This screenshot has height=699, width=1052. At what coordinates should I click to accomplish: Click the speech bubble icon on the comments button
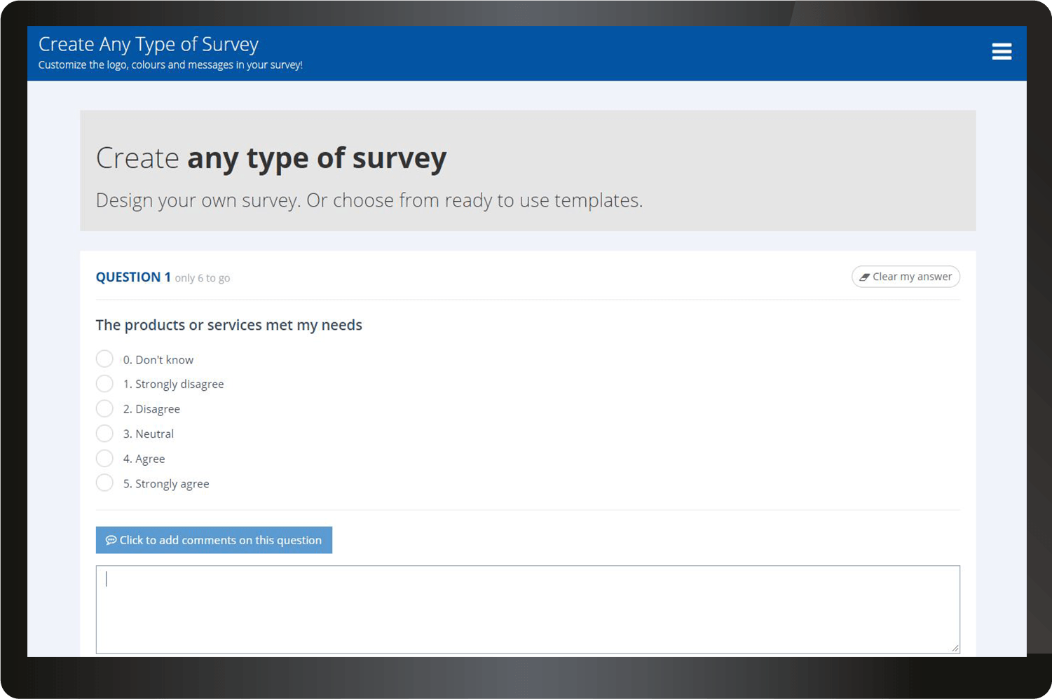point(111,540)
